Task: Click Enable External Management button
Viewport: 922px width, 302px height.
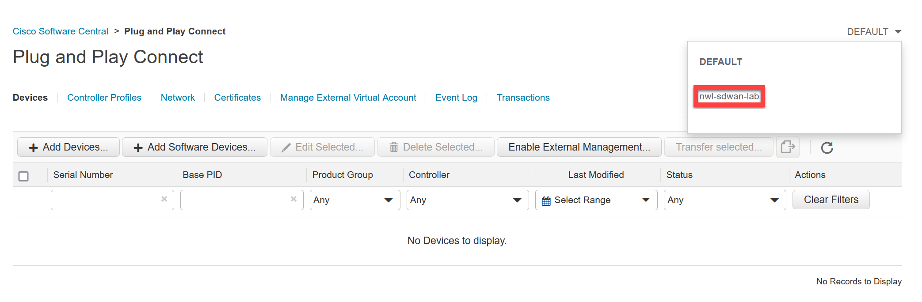Action: click(x=579, y=147)
